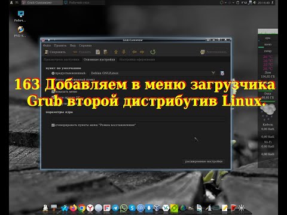Viewport: 287px width, 215px height.
Task: Click the clock in the top panel
Action: click(264, 3)
